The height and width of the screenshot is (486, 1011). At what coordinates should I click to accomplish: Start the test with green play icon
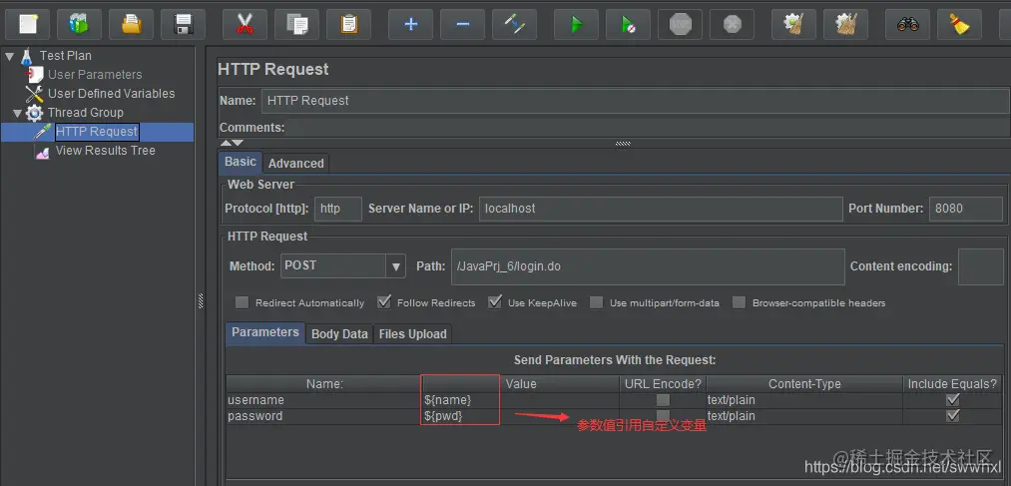577,25
